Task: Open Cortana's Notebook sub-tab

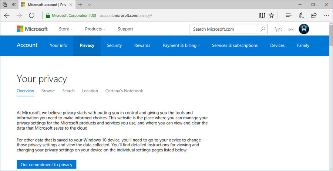Action: (124, 91)
